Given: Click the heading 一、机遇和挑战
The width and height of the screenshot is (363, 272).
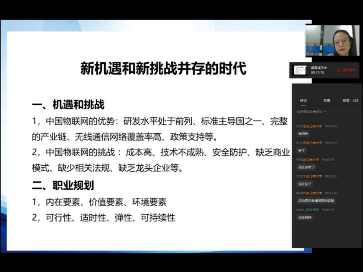Looking at the screenshot, I should [x=68, y=105].
